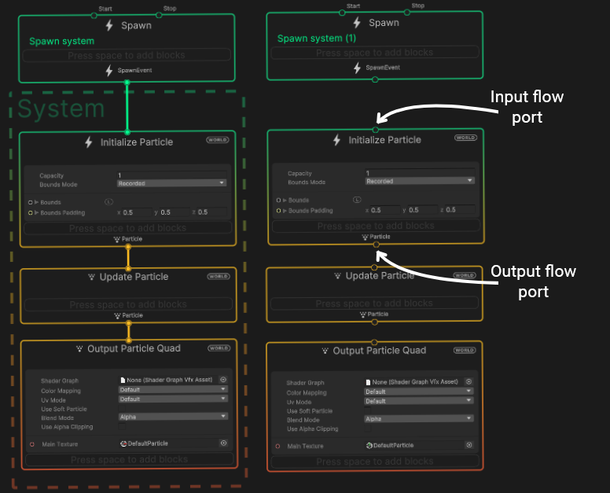The image size is (610, 493).
Task: Click the Stop port on Spawn system (1)
Action: [408, 13]
